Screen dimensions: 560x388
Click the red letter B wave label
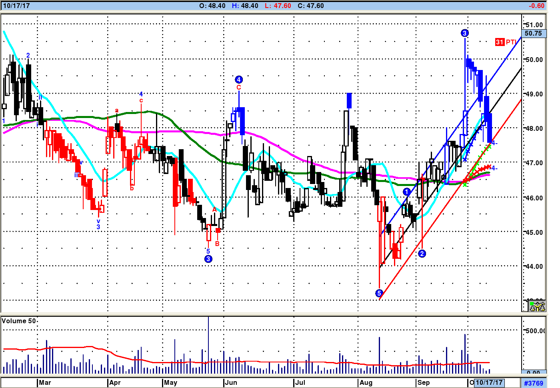pos(217,244)
